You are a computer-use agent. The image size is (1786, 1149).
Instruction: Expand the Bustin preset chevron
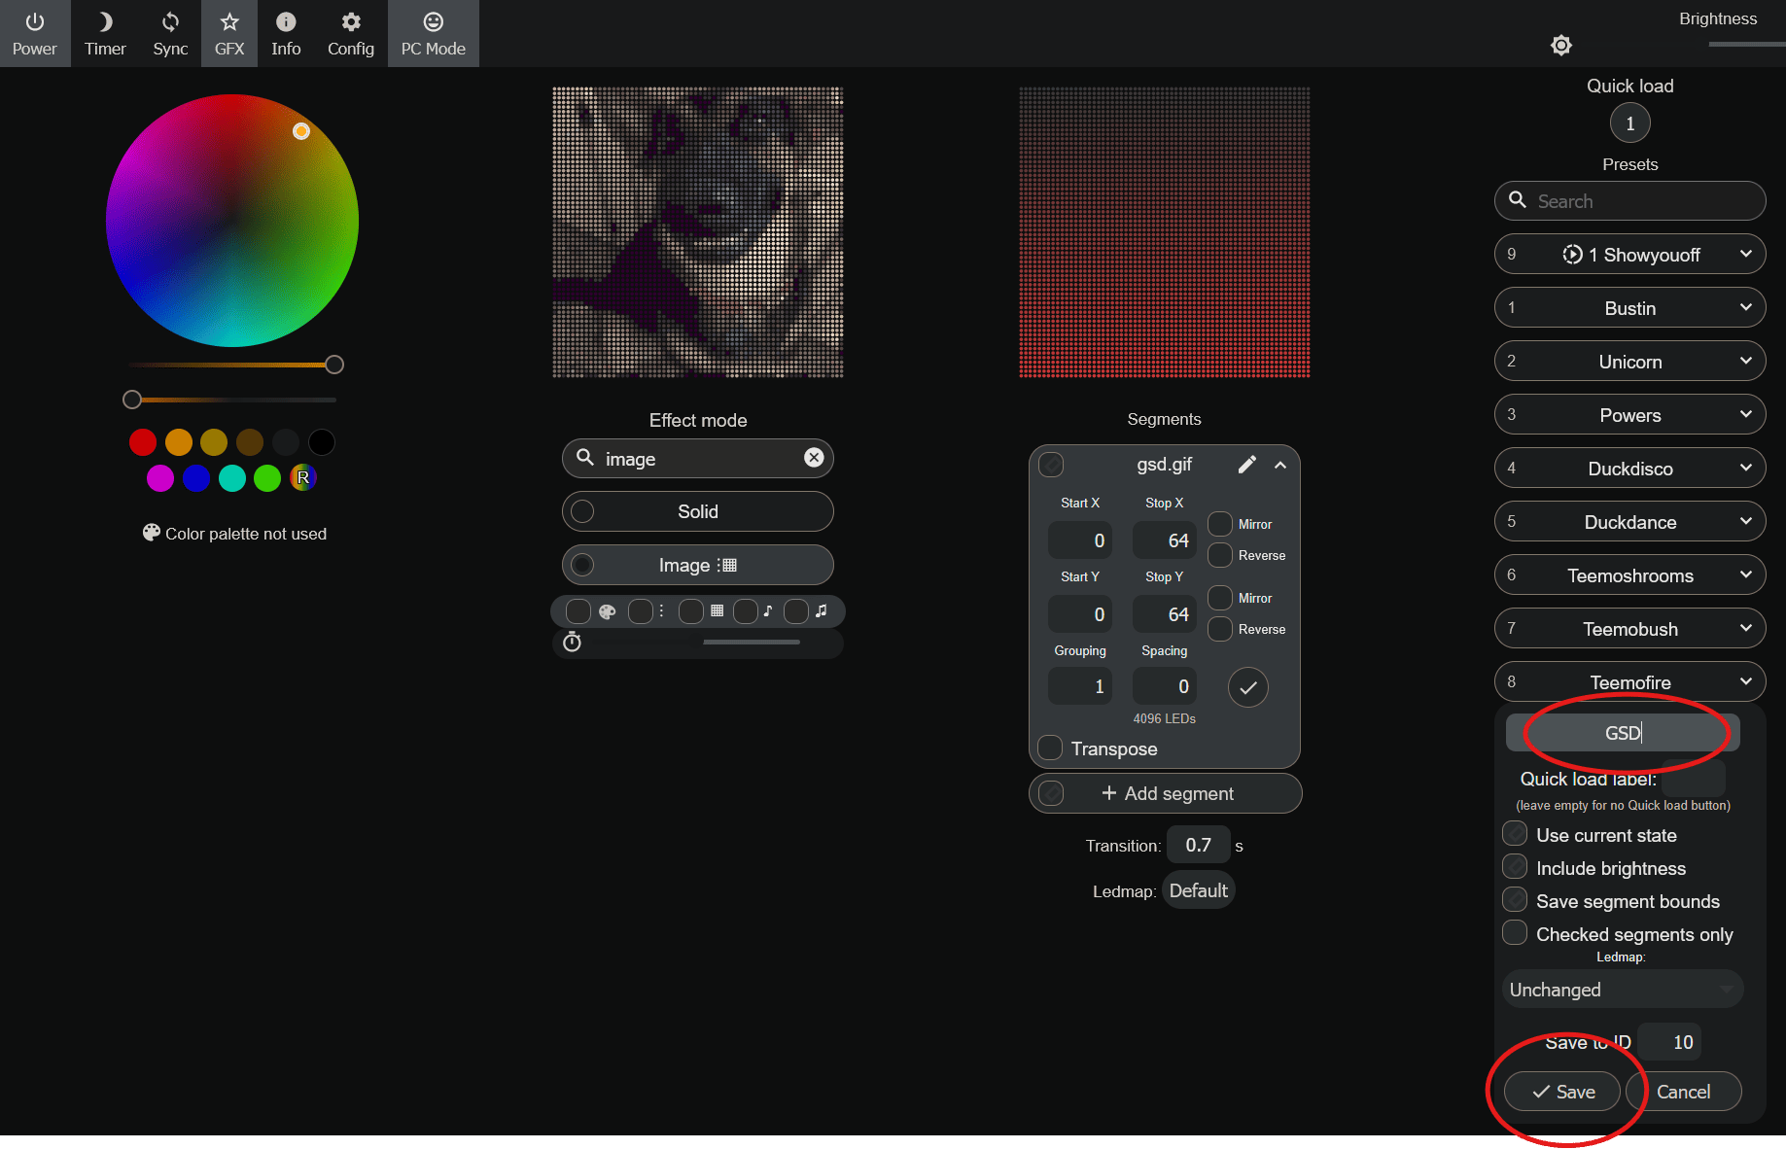coord(1745,307)
